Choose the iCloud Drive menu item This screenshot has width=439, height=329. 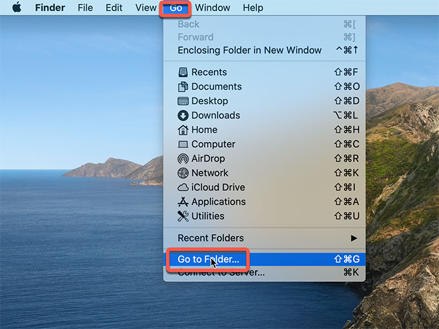click(264, 187)
